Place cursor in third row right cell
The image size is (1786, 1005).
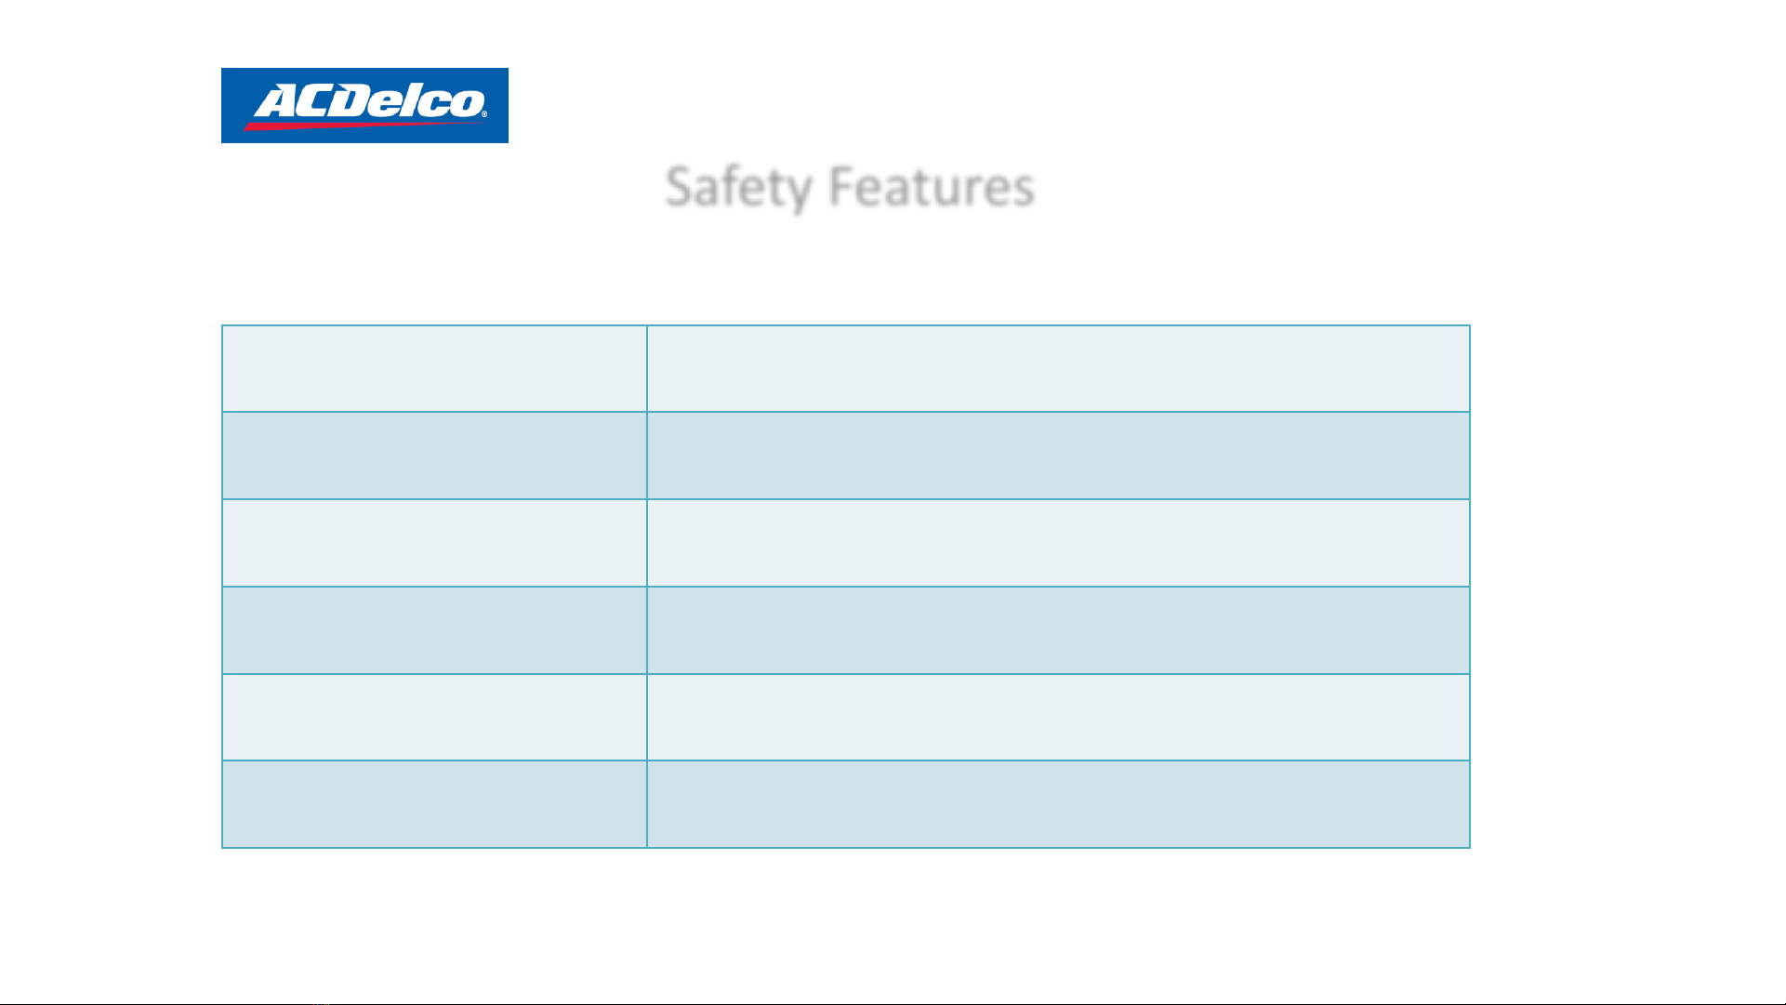point(1058,543)
